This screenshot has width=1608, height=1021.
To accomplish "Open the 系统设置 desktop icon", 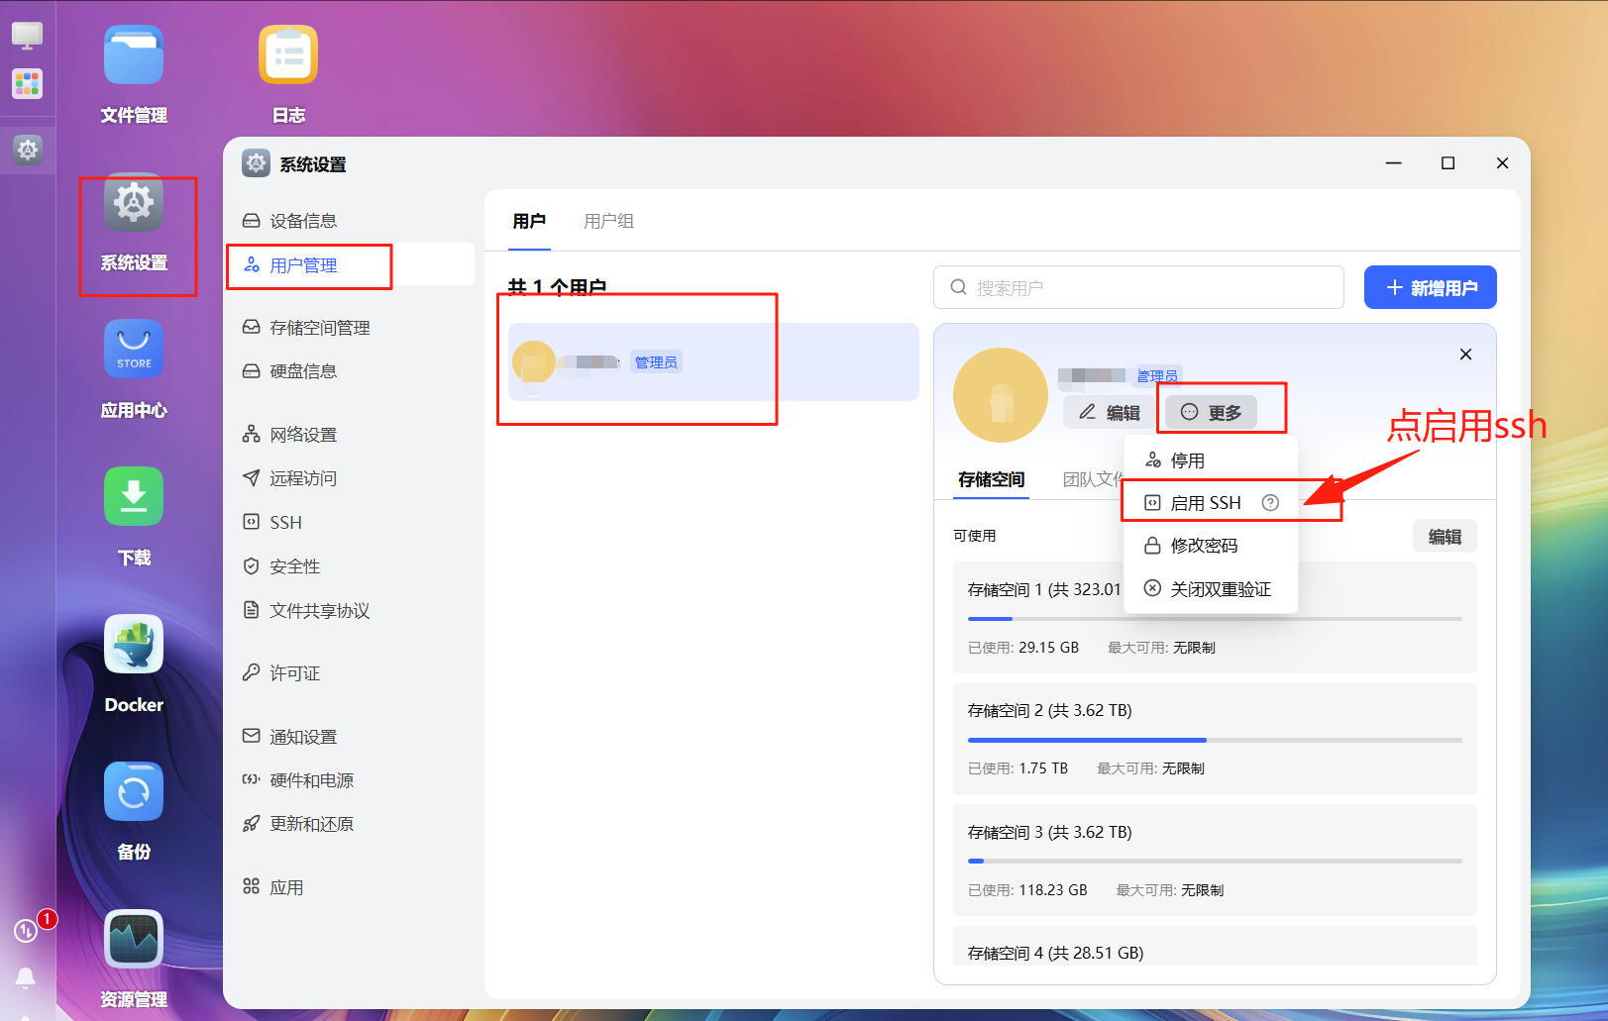I will click(x=134, y=203).
